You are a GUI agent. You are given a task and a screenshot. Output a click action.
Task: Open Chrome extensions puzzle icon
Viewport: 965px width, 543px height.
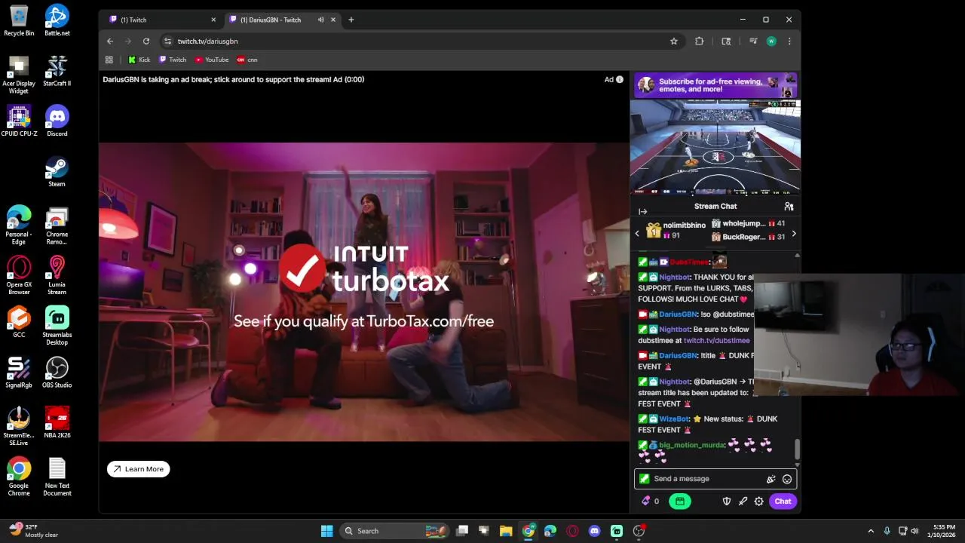700,41
